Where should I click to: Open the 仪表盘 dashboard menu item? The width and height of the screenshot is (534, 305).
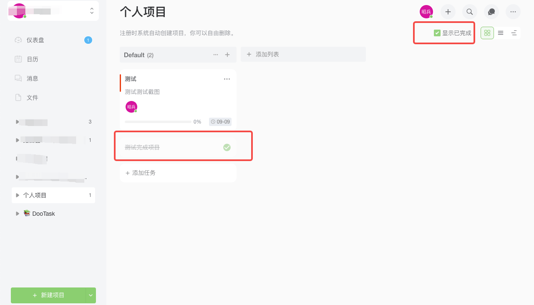(x=35, y=40)
